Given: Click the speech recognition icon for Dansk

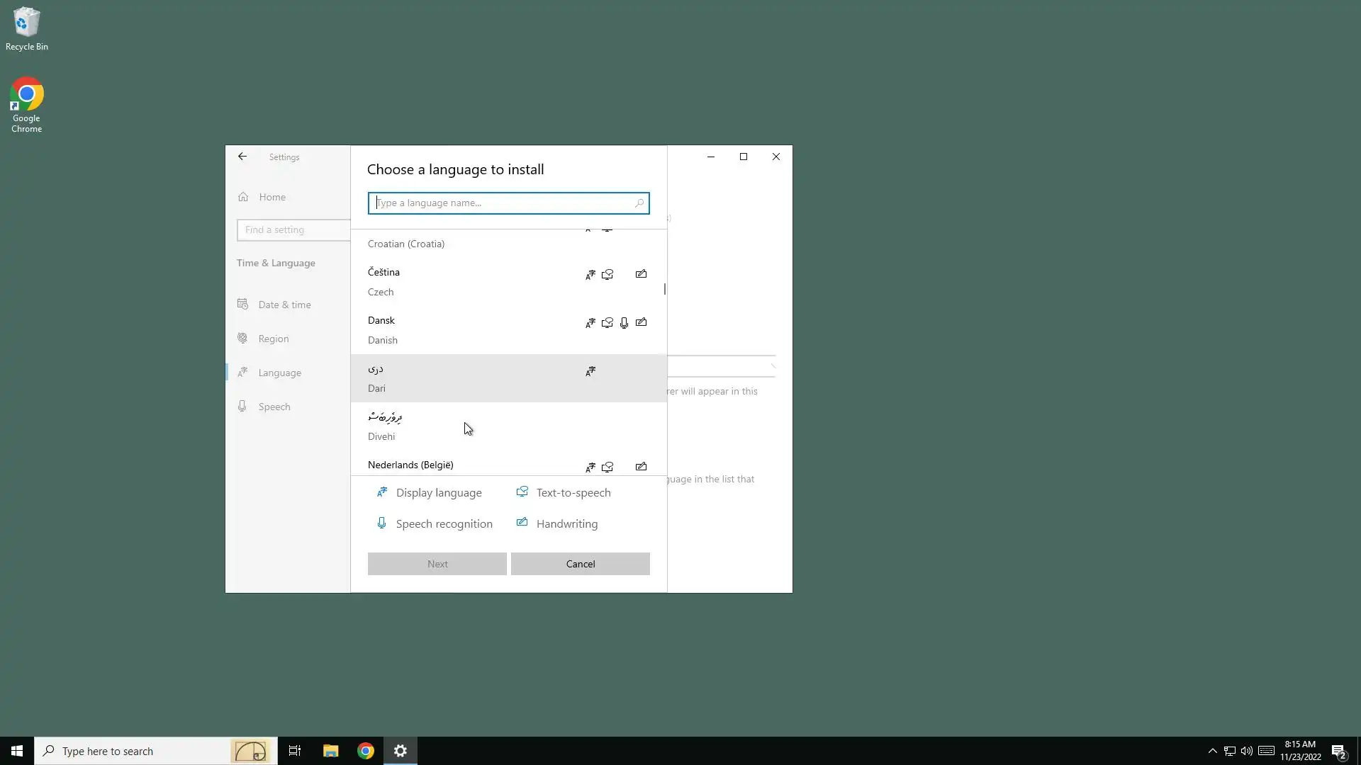Looking at the screenshot, I should coord(624,323).
